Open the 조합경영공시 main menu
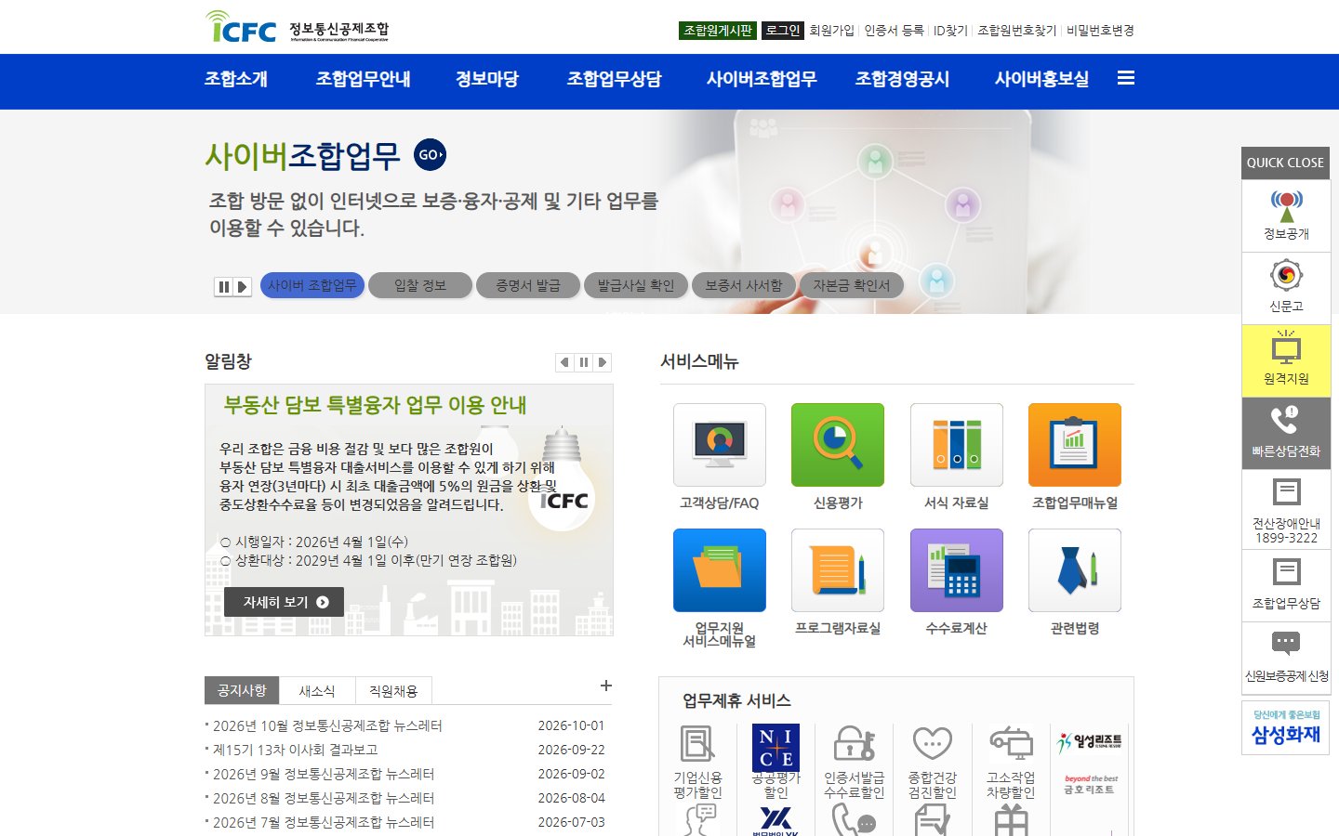 pyautogui.click(x=903, y=79)
